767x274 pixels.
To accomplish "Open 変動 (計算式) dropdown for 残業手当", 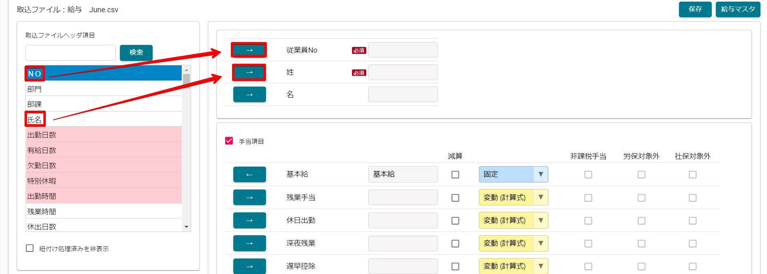I will click(513, 198).
